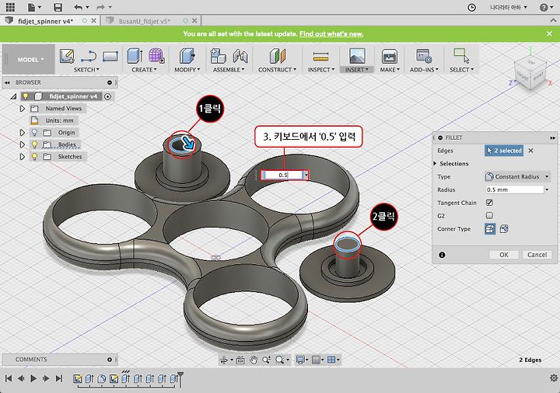Screen dimensions: 560x393
Task: Select the Insert image tool icon
Action: coord(357,56)
